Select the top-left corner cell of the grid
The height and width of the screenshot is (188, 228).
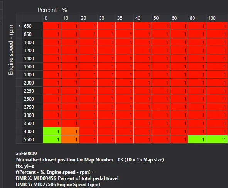point(19,18)
